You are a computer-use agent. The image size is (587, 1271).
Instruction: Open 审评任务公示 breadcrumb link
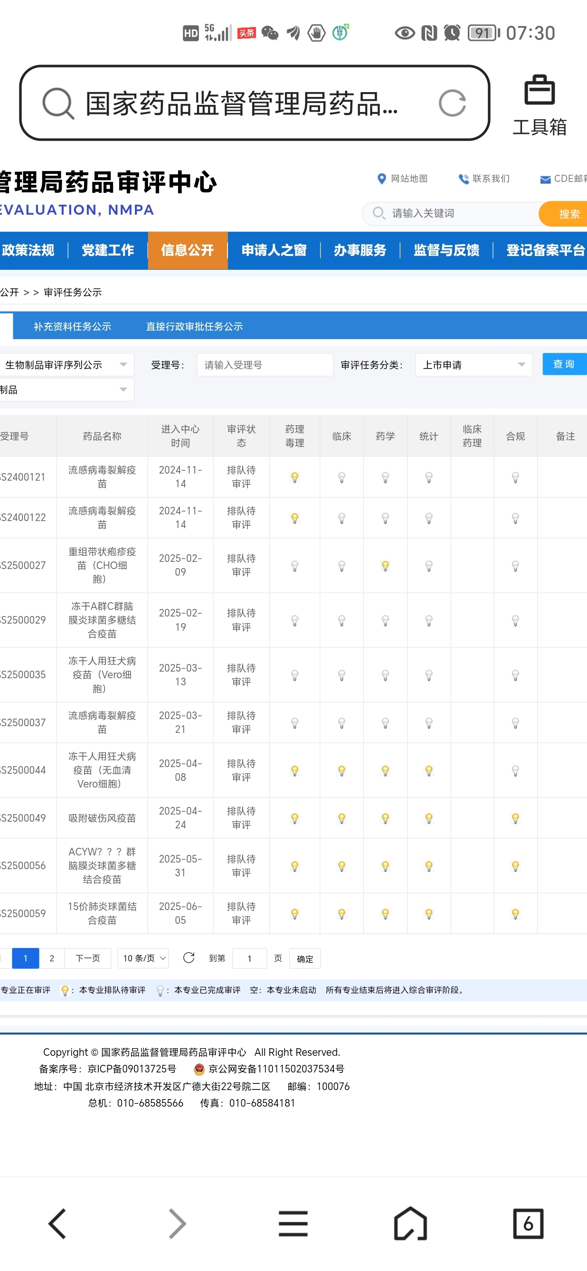pyautogui.click(x=73, y=293)
